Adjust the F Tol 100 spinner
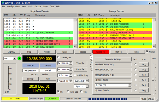Image resolution: width=159 pixels, height=102 pixels. coord(71,75)
